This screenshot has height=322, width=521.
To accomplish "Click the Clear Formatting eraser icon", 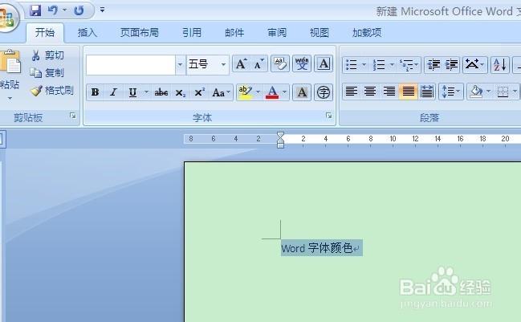I will coord(280,63).
